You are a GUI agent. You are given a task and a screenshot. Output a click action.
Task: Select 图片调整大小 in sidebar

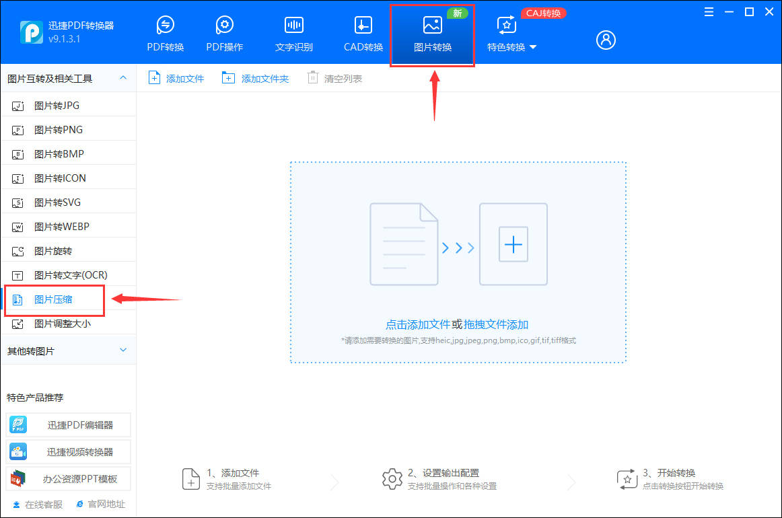point(69,324)
